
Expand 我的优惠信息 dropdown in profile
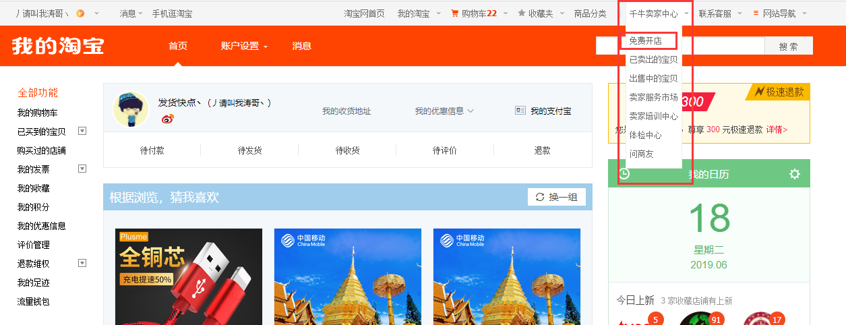click(444, 111)
